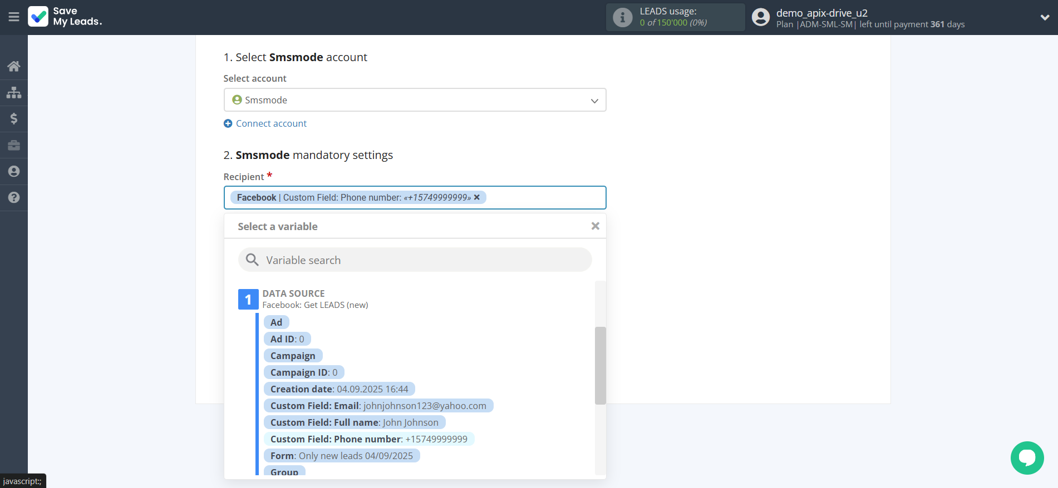Open the hamburger menu in the header
This screenshot has width=1058, height=488.
14,17
